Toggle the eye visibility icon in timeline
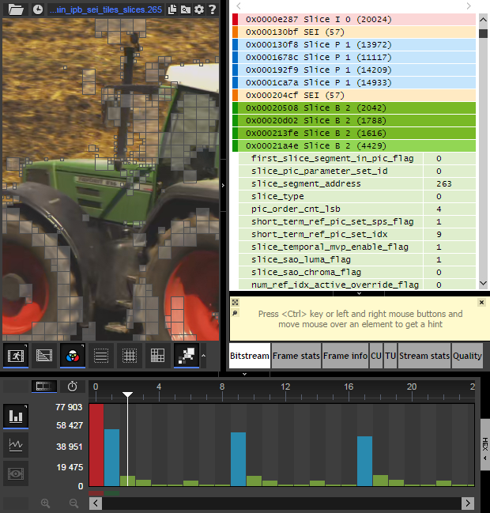Viewport: 490px width, 513px height. pos(16,473)
